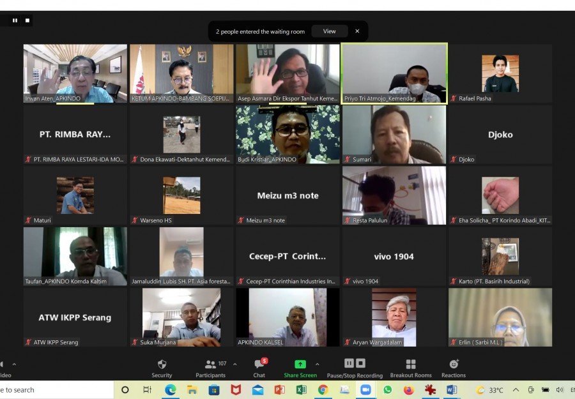
Task: Select Rafael Pasha participant tile
Action: 500,73
